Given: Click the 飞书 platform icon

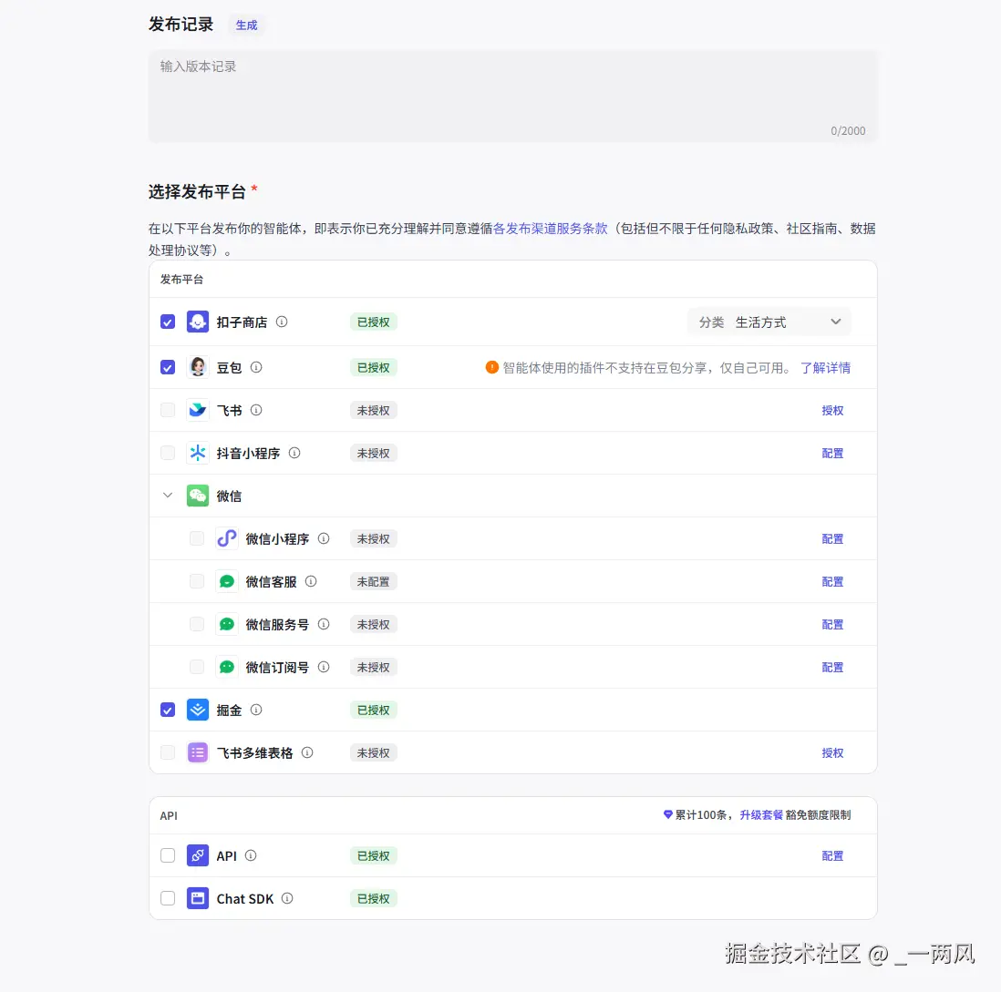Looking at the screenshot, I should click(x=197, y=410).
